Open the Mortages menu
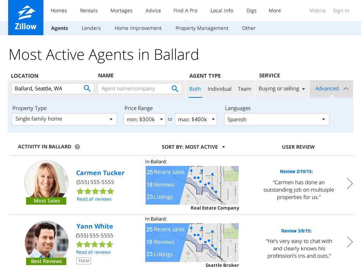361x270 pixels. tap(121, 11)
